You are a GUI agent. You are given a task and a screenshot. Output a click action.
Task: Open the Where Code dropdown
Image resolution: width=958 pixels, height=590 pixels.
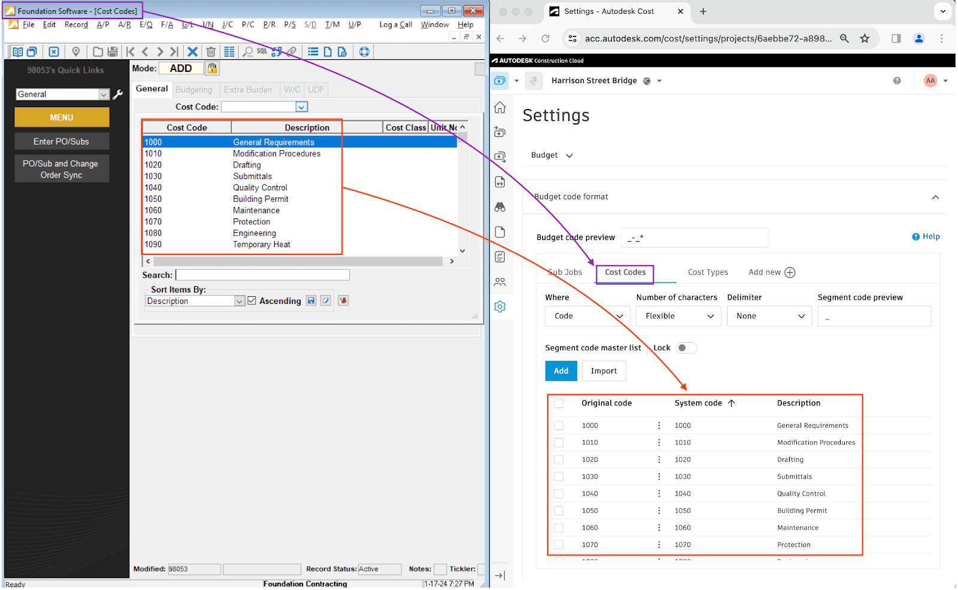click(x=587, y=316)
